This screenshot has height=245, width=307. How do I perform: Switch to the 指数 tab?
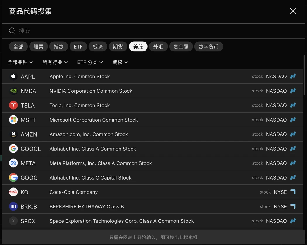(58, 46)
